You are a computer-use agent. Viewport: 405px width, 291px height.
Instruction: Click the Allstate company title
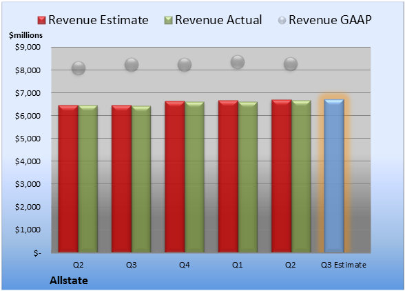(69, 281)
